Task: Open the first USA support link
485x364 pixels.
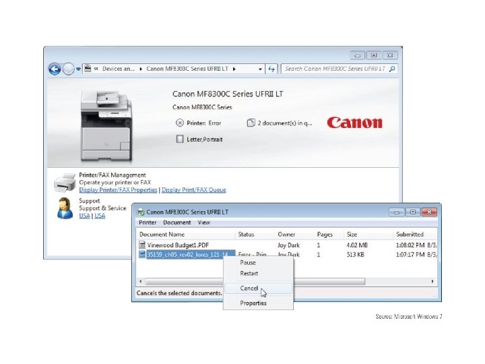Action: tap(84, 216)
